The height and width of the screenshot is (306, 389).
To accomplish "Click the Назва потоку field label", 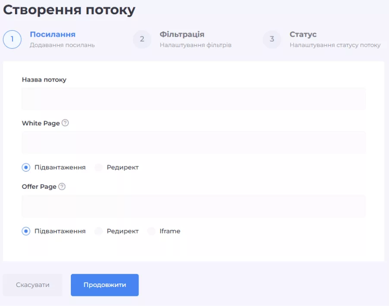I will 44,80.
